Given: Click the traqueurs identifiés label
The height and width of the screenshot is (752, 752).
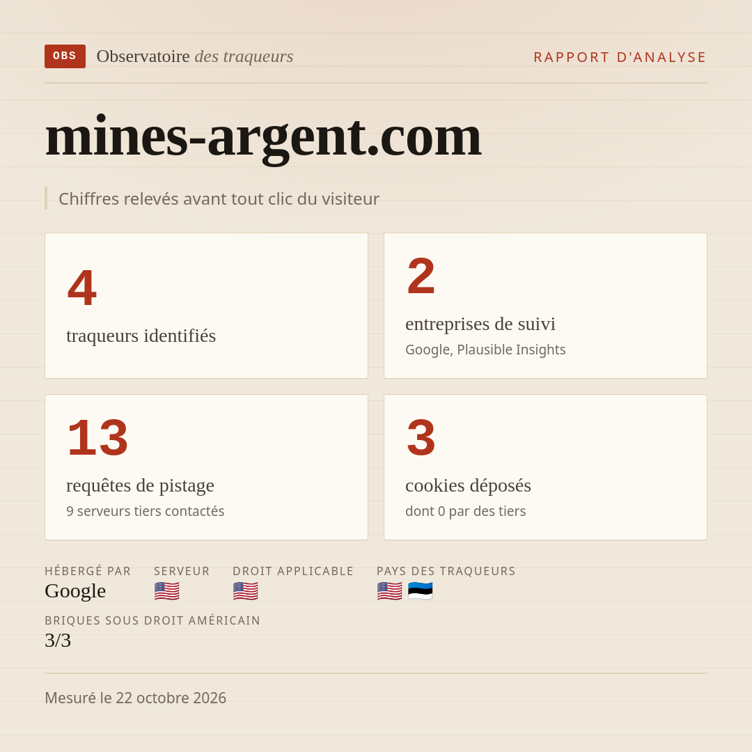Looking at the screenshot, I should click(x=141, y=336).
